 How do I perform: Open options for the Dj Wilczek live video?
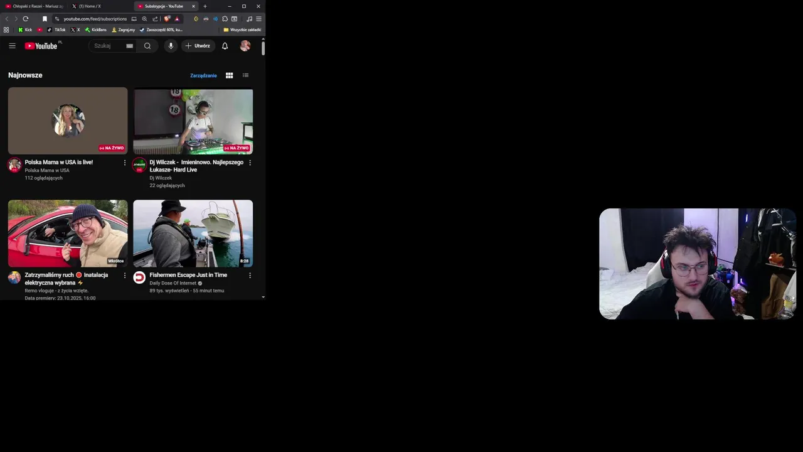pyautogui.click(x=250, y=163)
